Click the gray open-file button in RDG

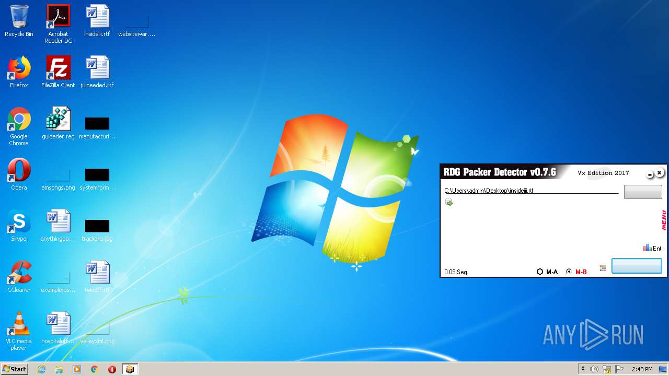click(x=643, y=192)
